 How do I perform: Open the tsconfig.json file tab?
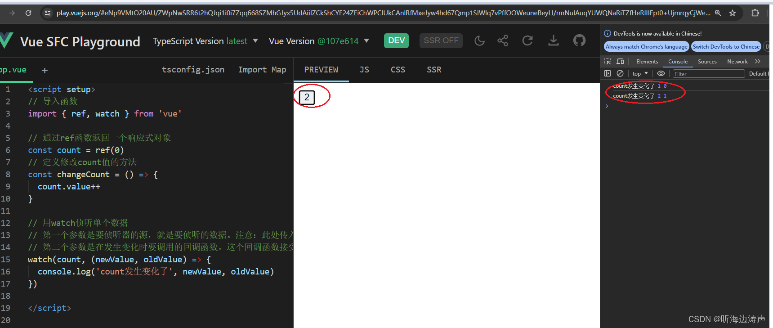point(193,70)
